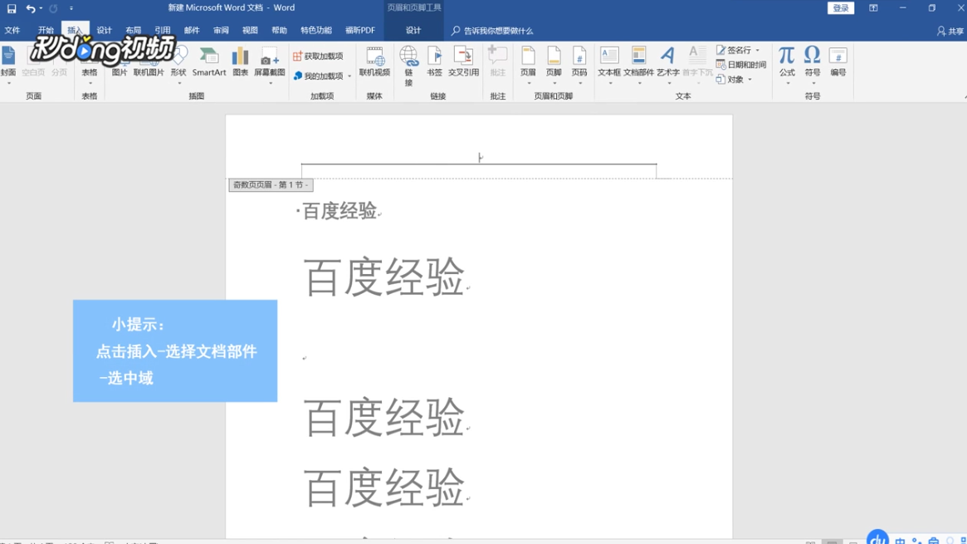Screen dimensions: 967x544
Task: Click the 告诉我你想要做什么 search box
Action: pyautogui.click(x=492, y=31)
